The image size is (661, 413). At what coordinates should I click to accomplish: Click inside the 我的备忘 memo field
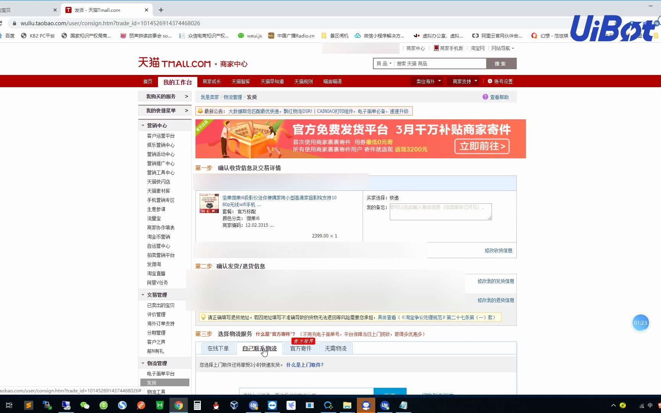[x=440, y=211]
